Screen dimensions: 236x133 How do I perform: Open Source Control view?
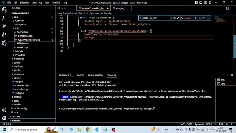[4, 26]
